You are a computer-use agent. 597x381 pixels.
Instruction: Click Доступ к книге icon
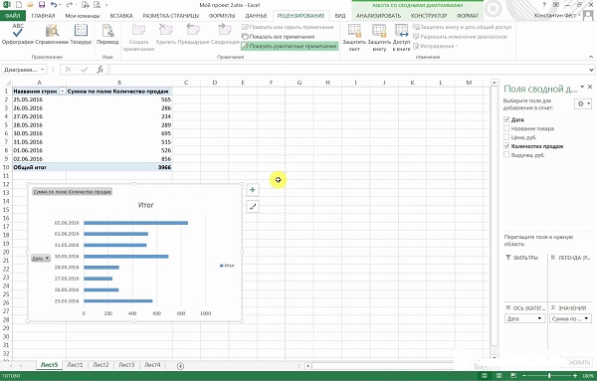(x=401, y=31)
